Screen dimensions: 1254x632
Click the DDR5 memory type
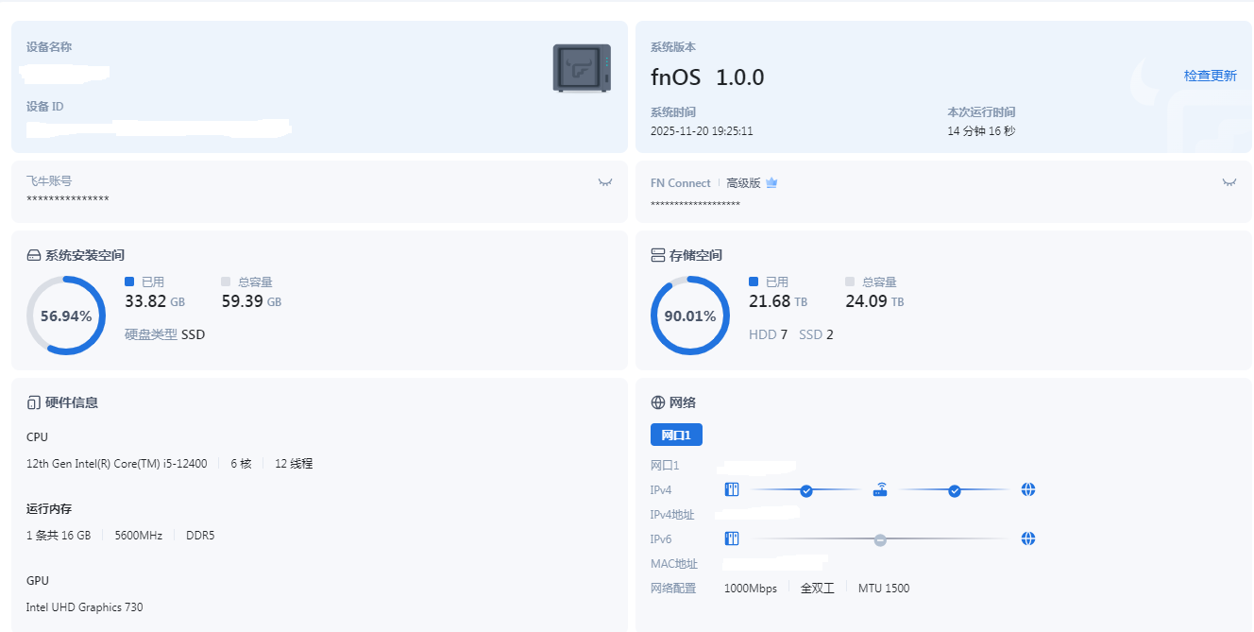coord(200,536)
